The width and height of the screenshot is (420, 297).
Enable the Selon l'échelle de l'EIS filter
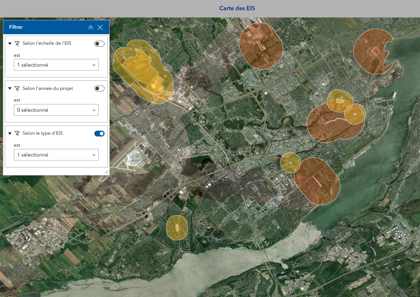click(99, 44)
